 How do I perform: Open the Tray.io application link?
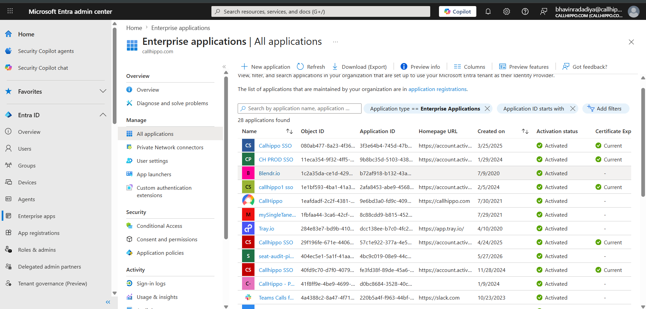pos(266,228)
